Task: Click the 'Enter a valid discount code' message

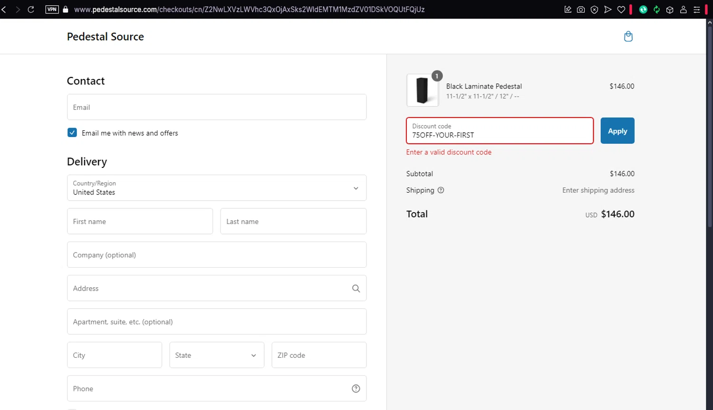Action: coord(449,152)
